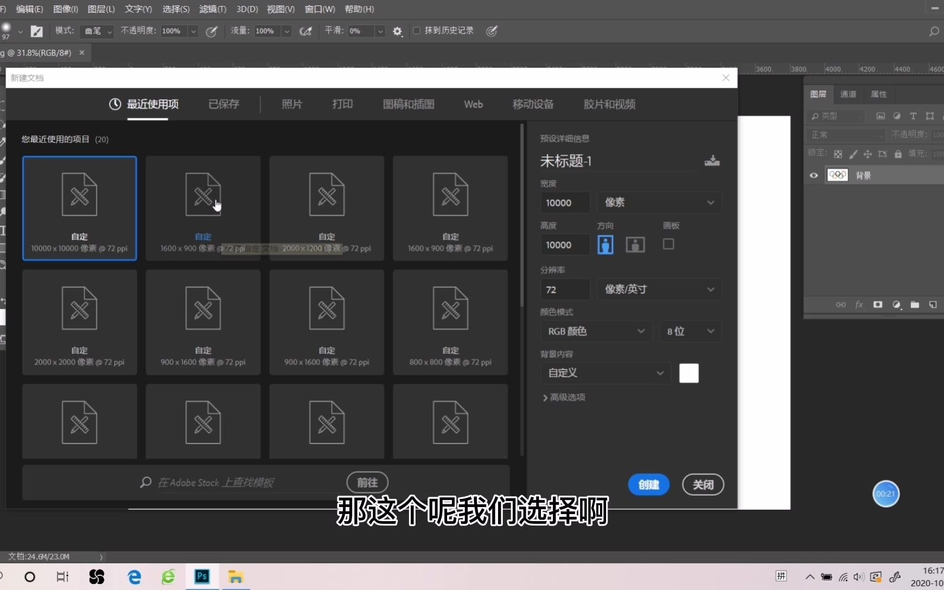944x590 pixels.
Task: Filter layers by type layer icon
Action: [x=913, y=116]
